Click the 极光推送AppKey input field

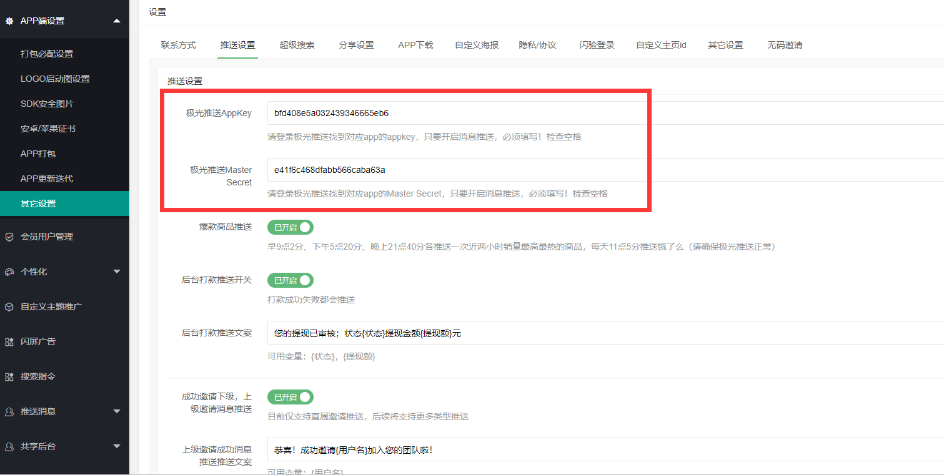[605, 113]
